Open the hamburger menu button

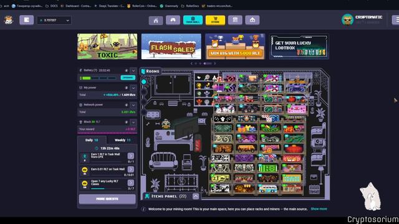[395, 20]
